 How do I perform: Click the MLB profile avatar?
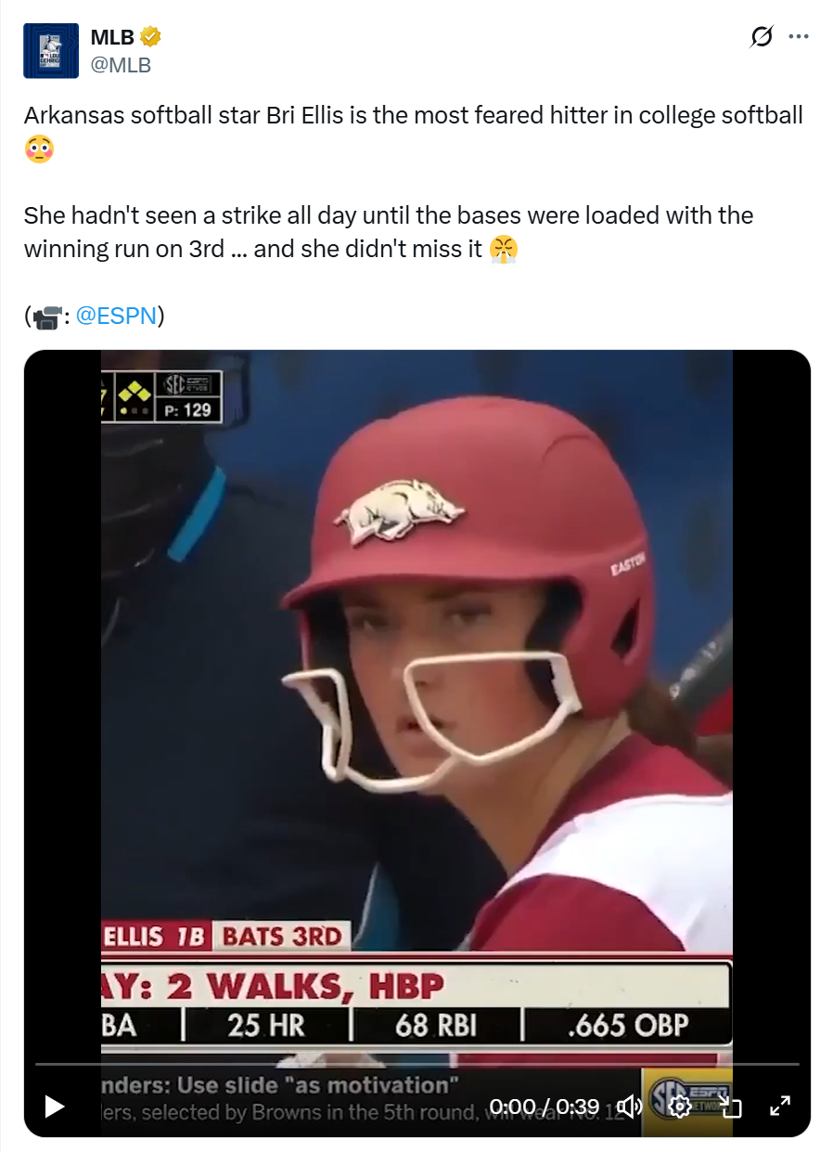pos(50,50)
